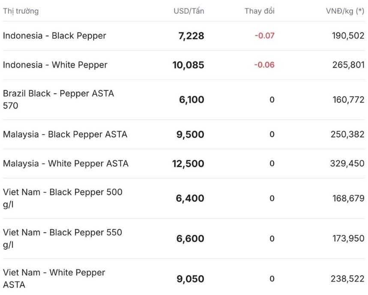This screenshot has height=295, width=368.
Task: Click the Thị trường column header
Action: pyautogui.click(x=21, y=11)
